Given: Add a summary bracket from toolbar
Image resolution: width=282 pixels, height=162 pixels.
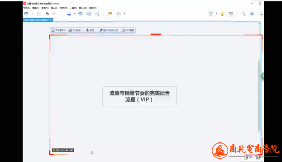Looking at the screenshot, I should point(97,14).
